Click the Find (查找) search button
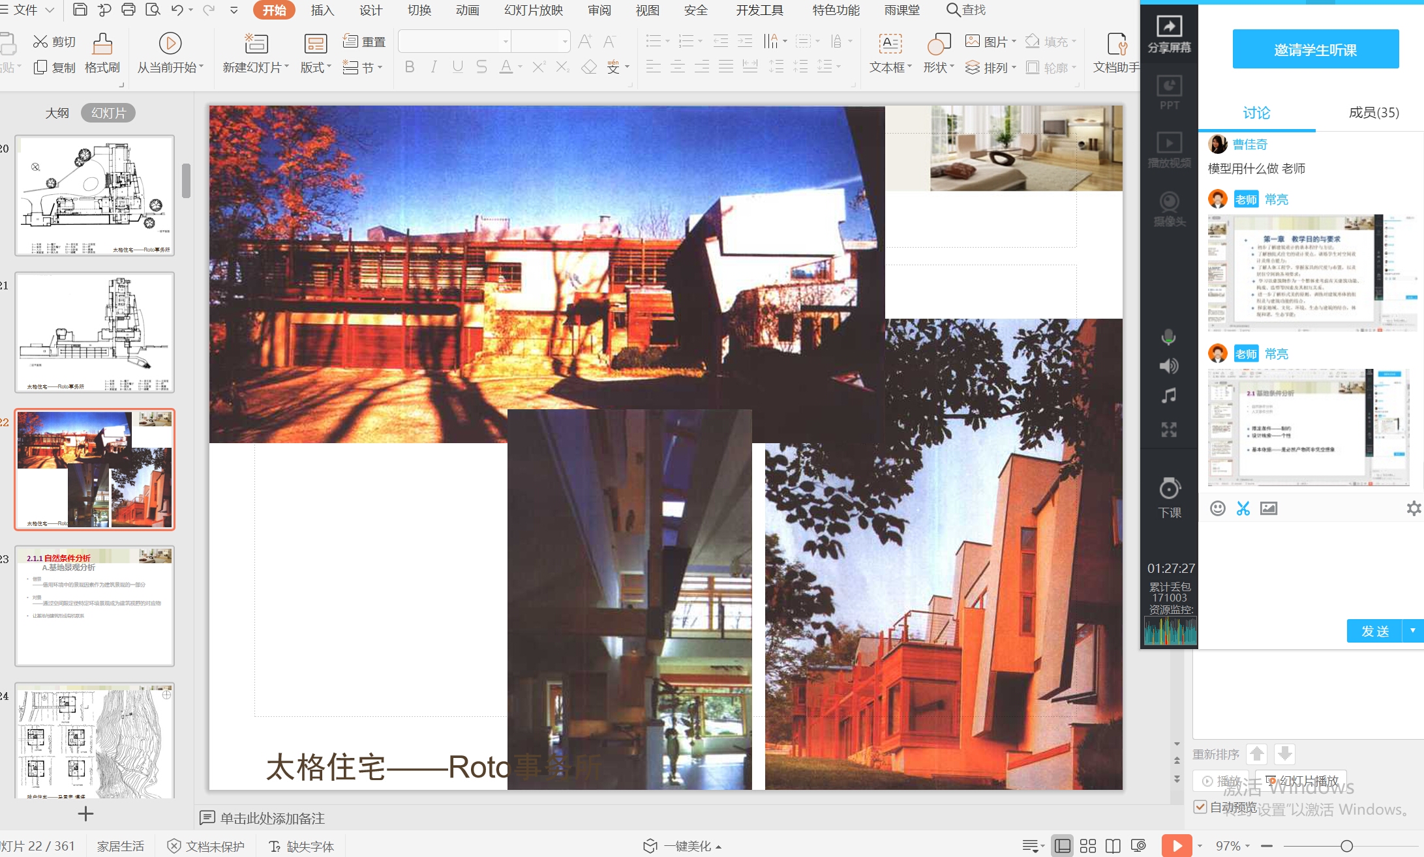 tap(966, 10)
